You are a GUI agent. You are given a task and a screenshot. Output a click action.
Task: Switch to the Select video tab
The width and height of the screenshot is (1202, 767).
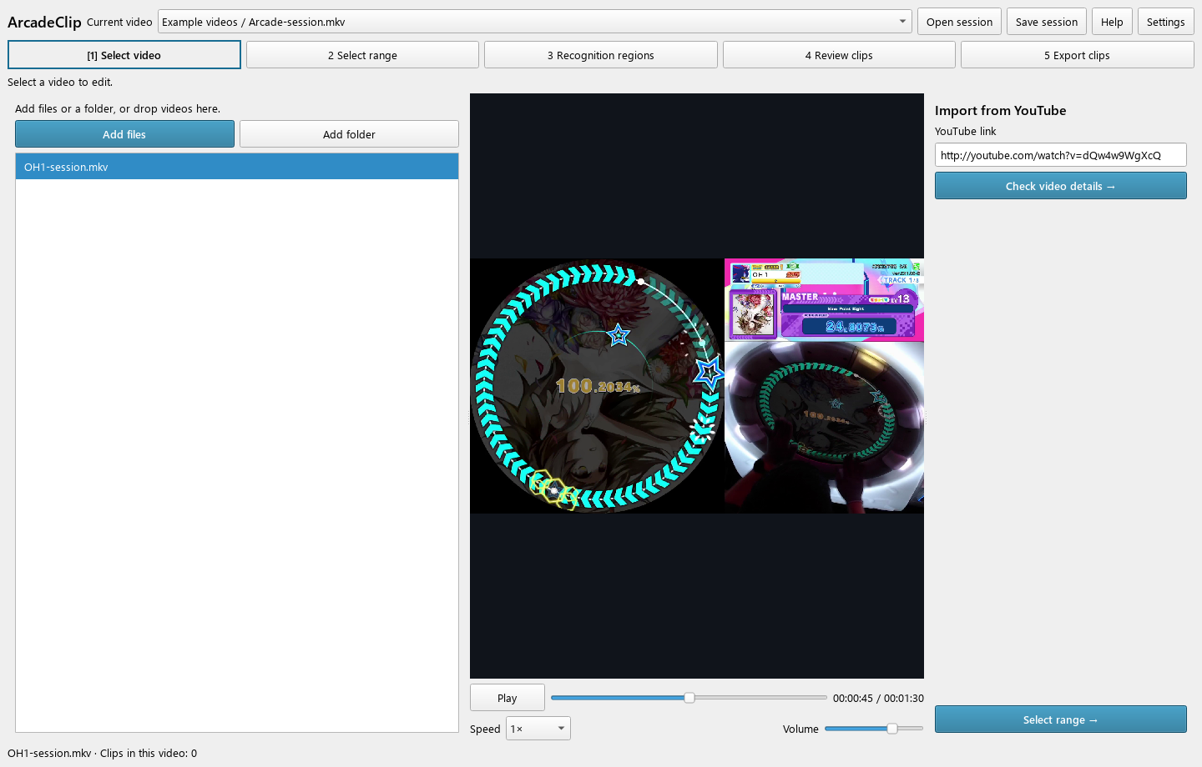click(x=124, y=55)
